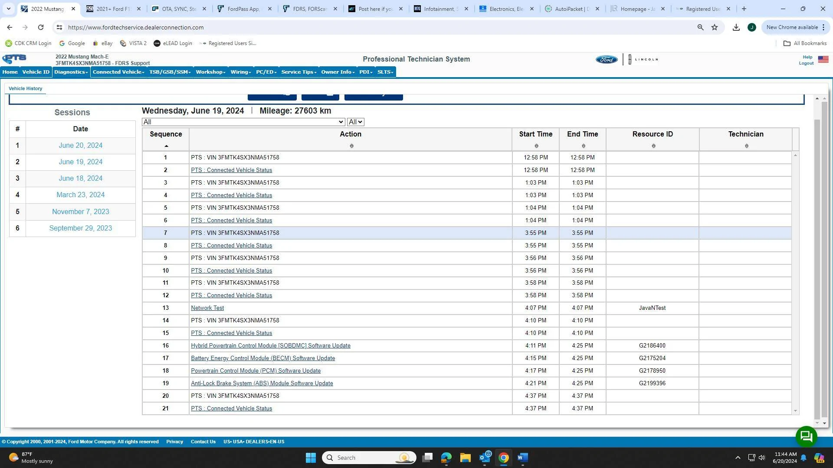Click the PTS logo icon
The height and width of the screenshot is (468, 833).
pos(14,59)
